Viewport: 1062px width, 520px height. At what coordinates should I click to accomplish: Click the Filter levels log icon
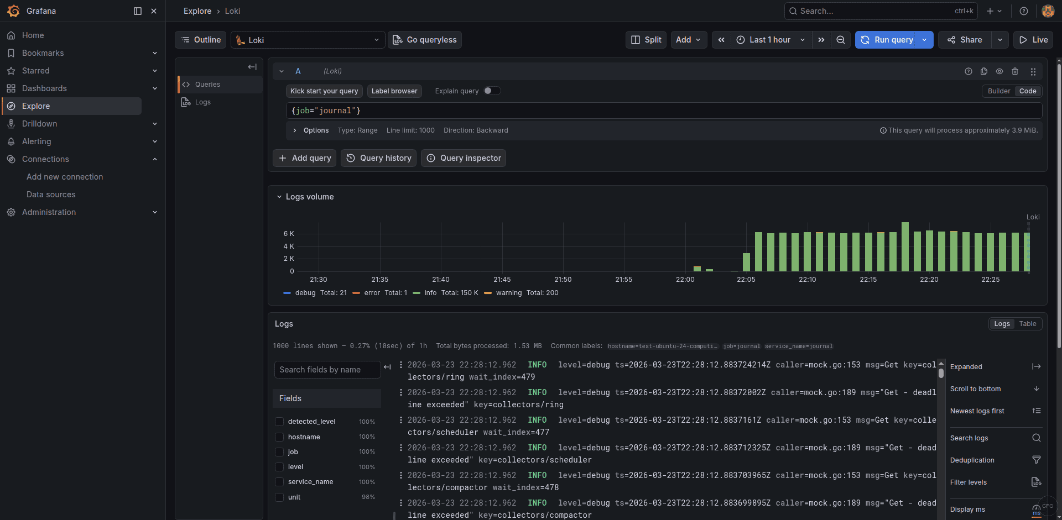click(x=1037, y=482)
